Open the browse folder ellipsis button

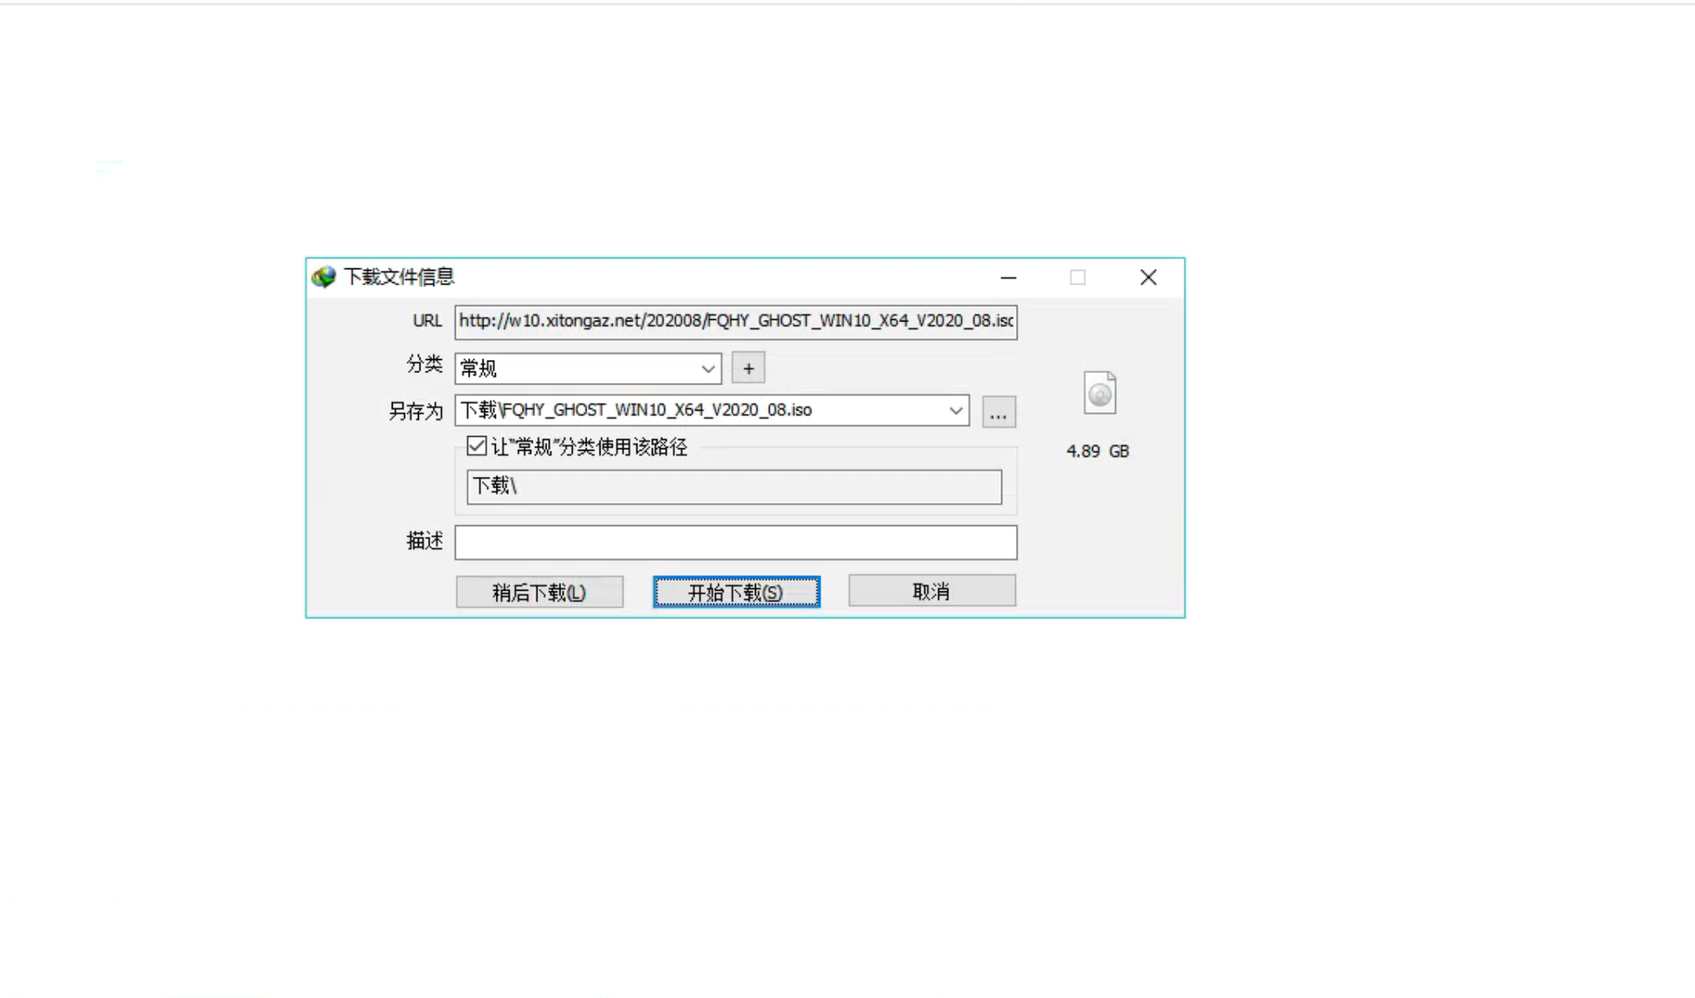(999, 412)
